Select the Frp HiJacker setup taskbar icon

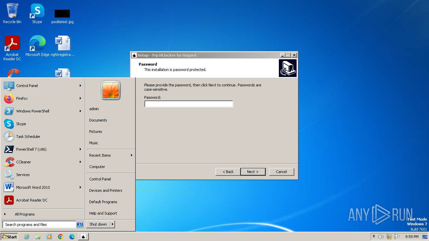[x=83, y=237]
